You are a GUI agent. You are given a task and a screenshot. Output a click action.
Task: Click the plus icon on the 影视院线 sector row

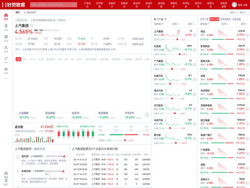click(x=247, y=50)
